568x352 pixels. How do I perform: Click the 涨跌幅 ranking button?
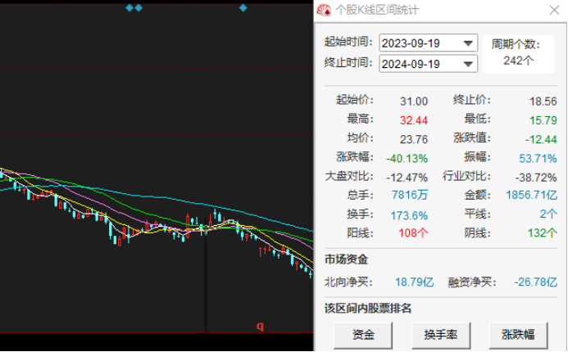pyautogui.click(x=518, y=335)
